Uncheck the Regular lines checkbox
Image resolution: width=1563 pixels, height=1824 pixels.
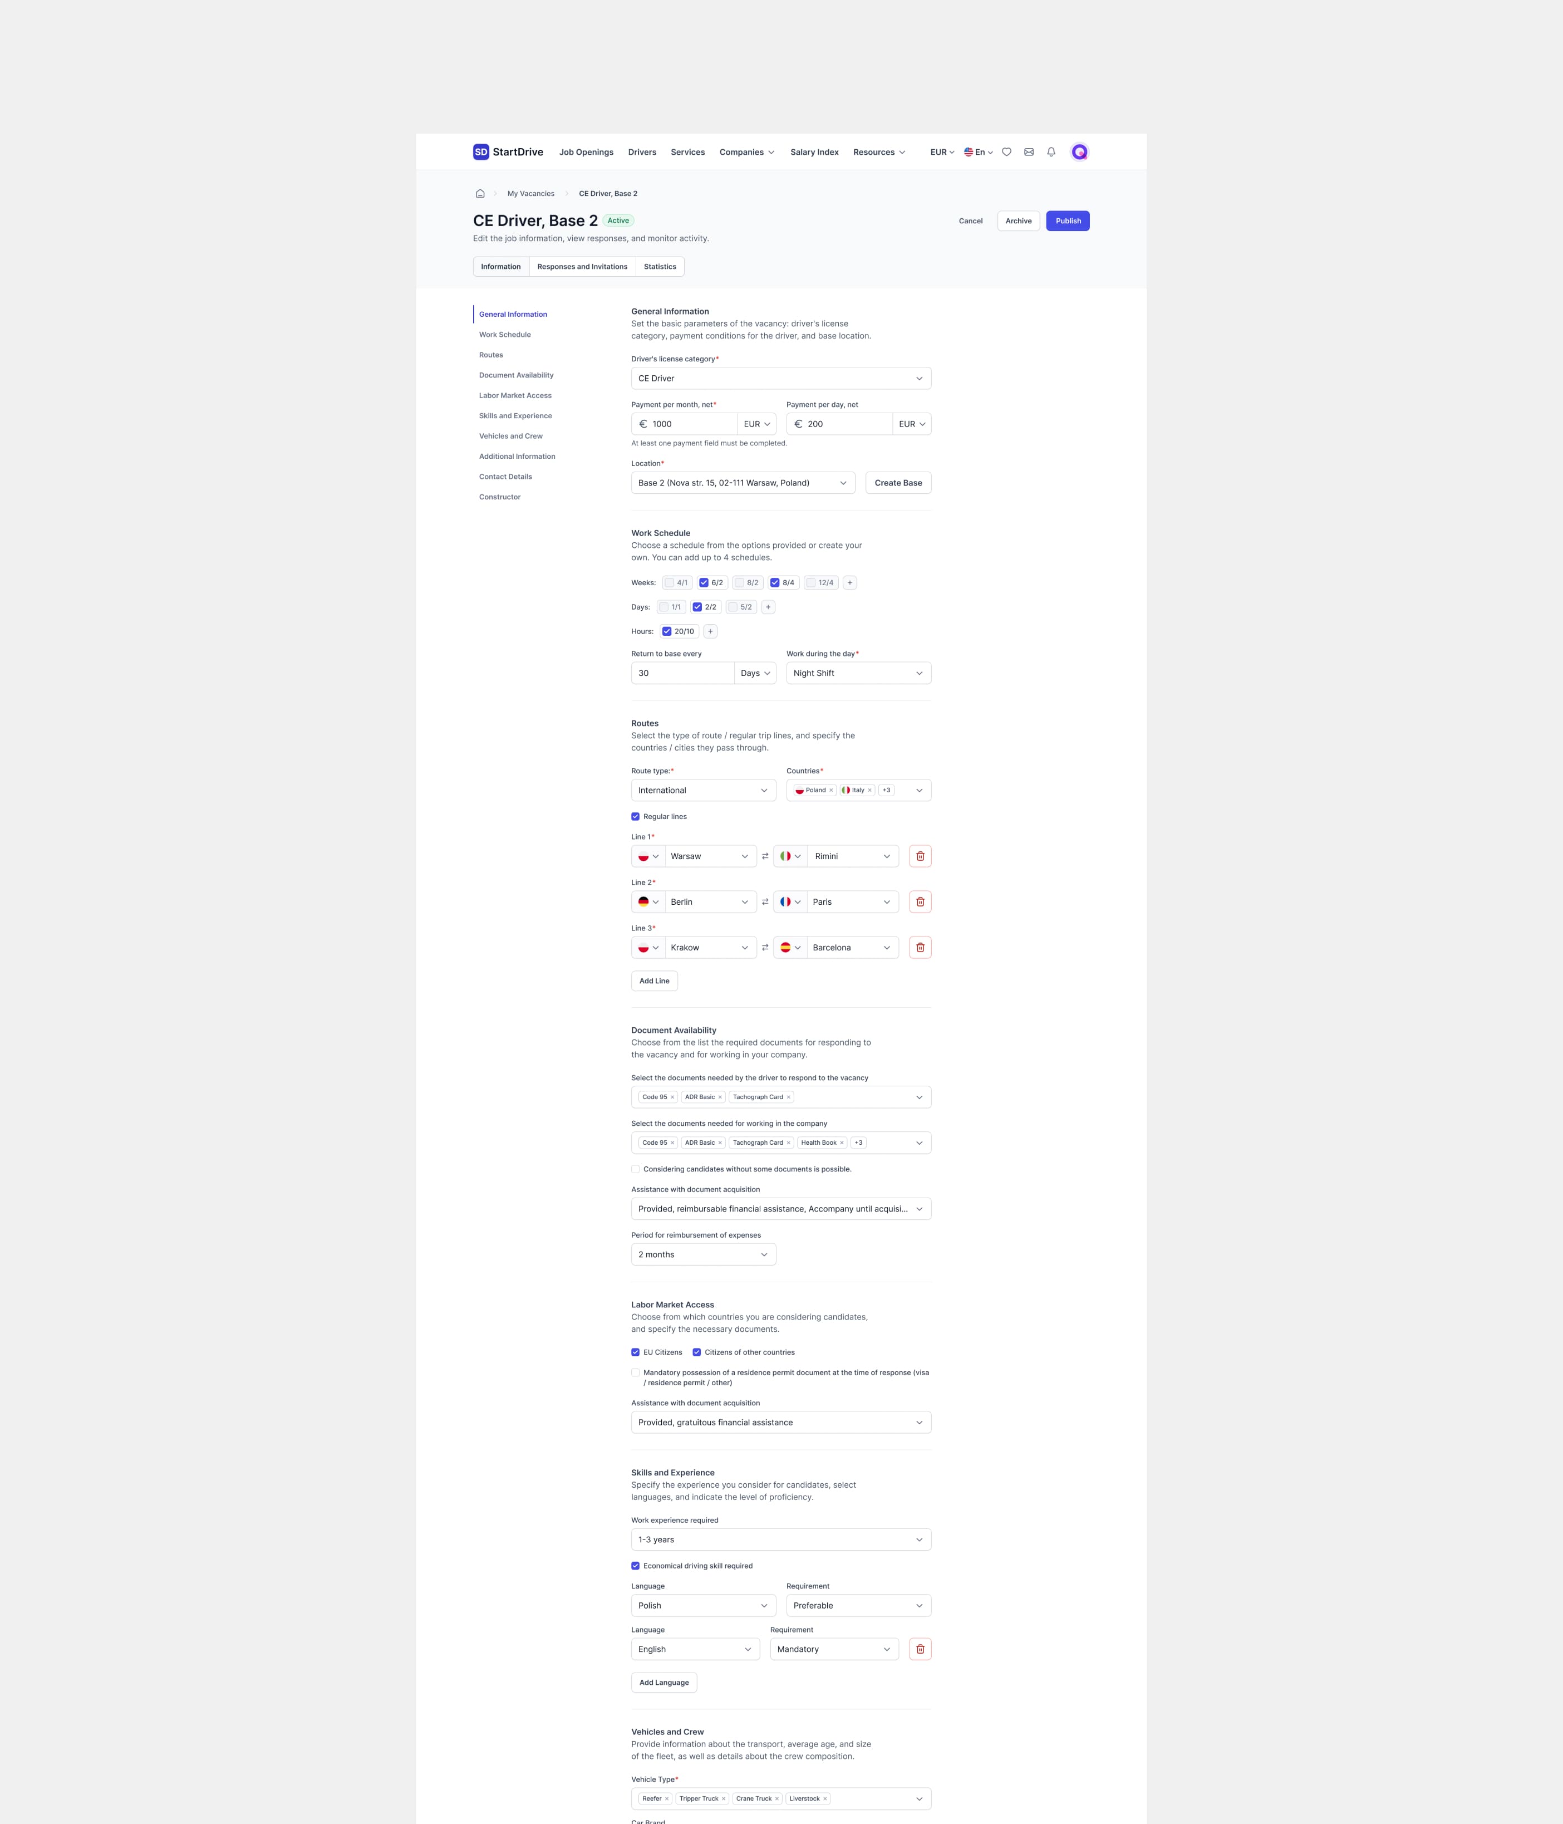(x=636, y=817)
